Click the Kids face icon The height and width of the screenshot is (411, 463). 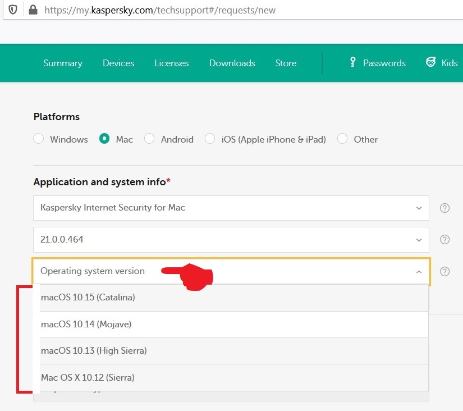(431, 62)
